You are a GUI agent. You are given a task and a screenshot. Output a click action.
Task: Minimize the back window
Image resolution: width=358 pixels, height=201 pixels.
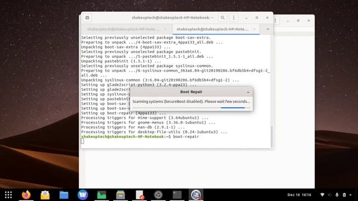[288, 21]
